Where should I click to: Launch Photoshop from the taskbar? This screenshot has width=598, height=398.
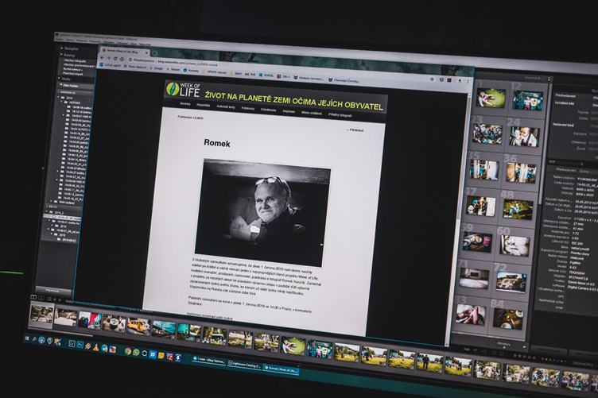[80, 345]
